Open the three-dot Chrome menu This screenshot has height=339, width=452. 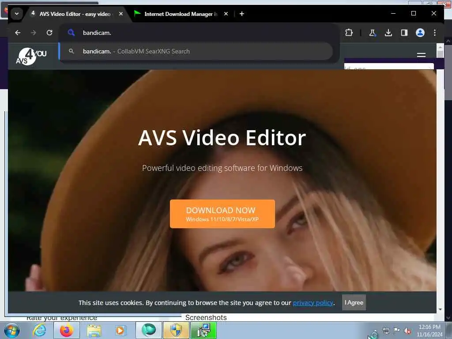[435, 33]
